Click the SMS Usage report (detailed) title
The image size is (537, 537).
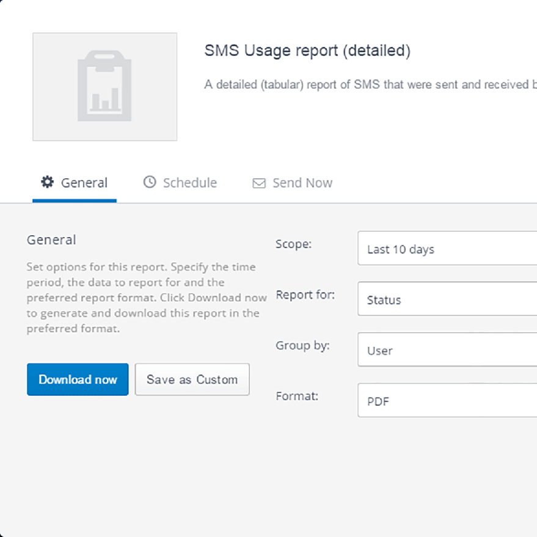[309, 51]
